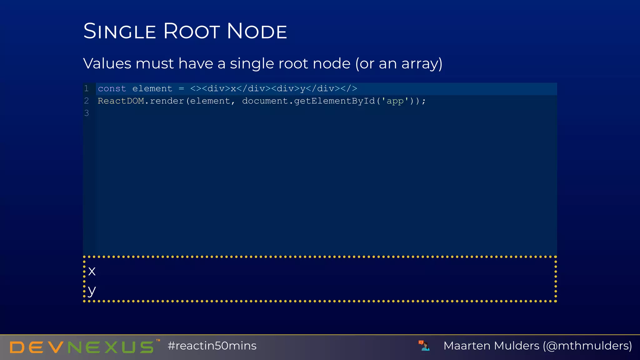This screenshot has height=360, width=640.
Task: Click line number 3 in the editor gutter
Action: pos(87,113)
